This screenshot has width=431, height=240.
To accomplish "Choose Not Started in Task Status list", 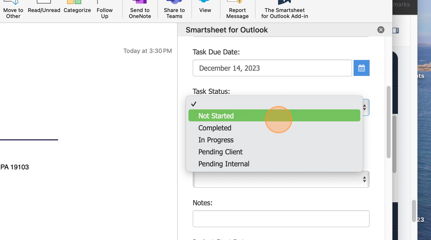I will click(274, 116).
